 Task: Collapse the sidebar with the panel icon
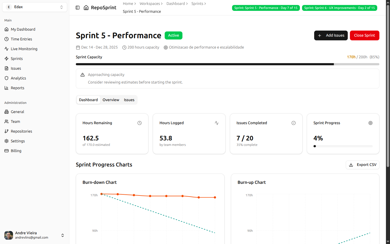tap(78, 8)
